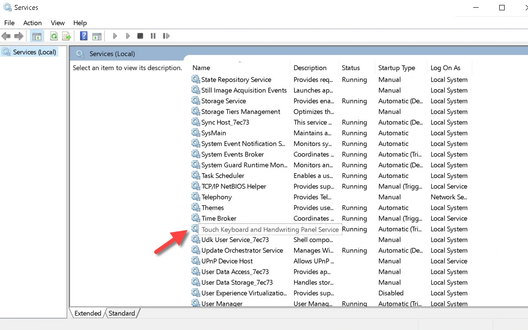528x330 pixels.
Task: Switch to the Extended tab
Action: coord(88,313)
